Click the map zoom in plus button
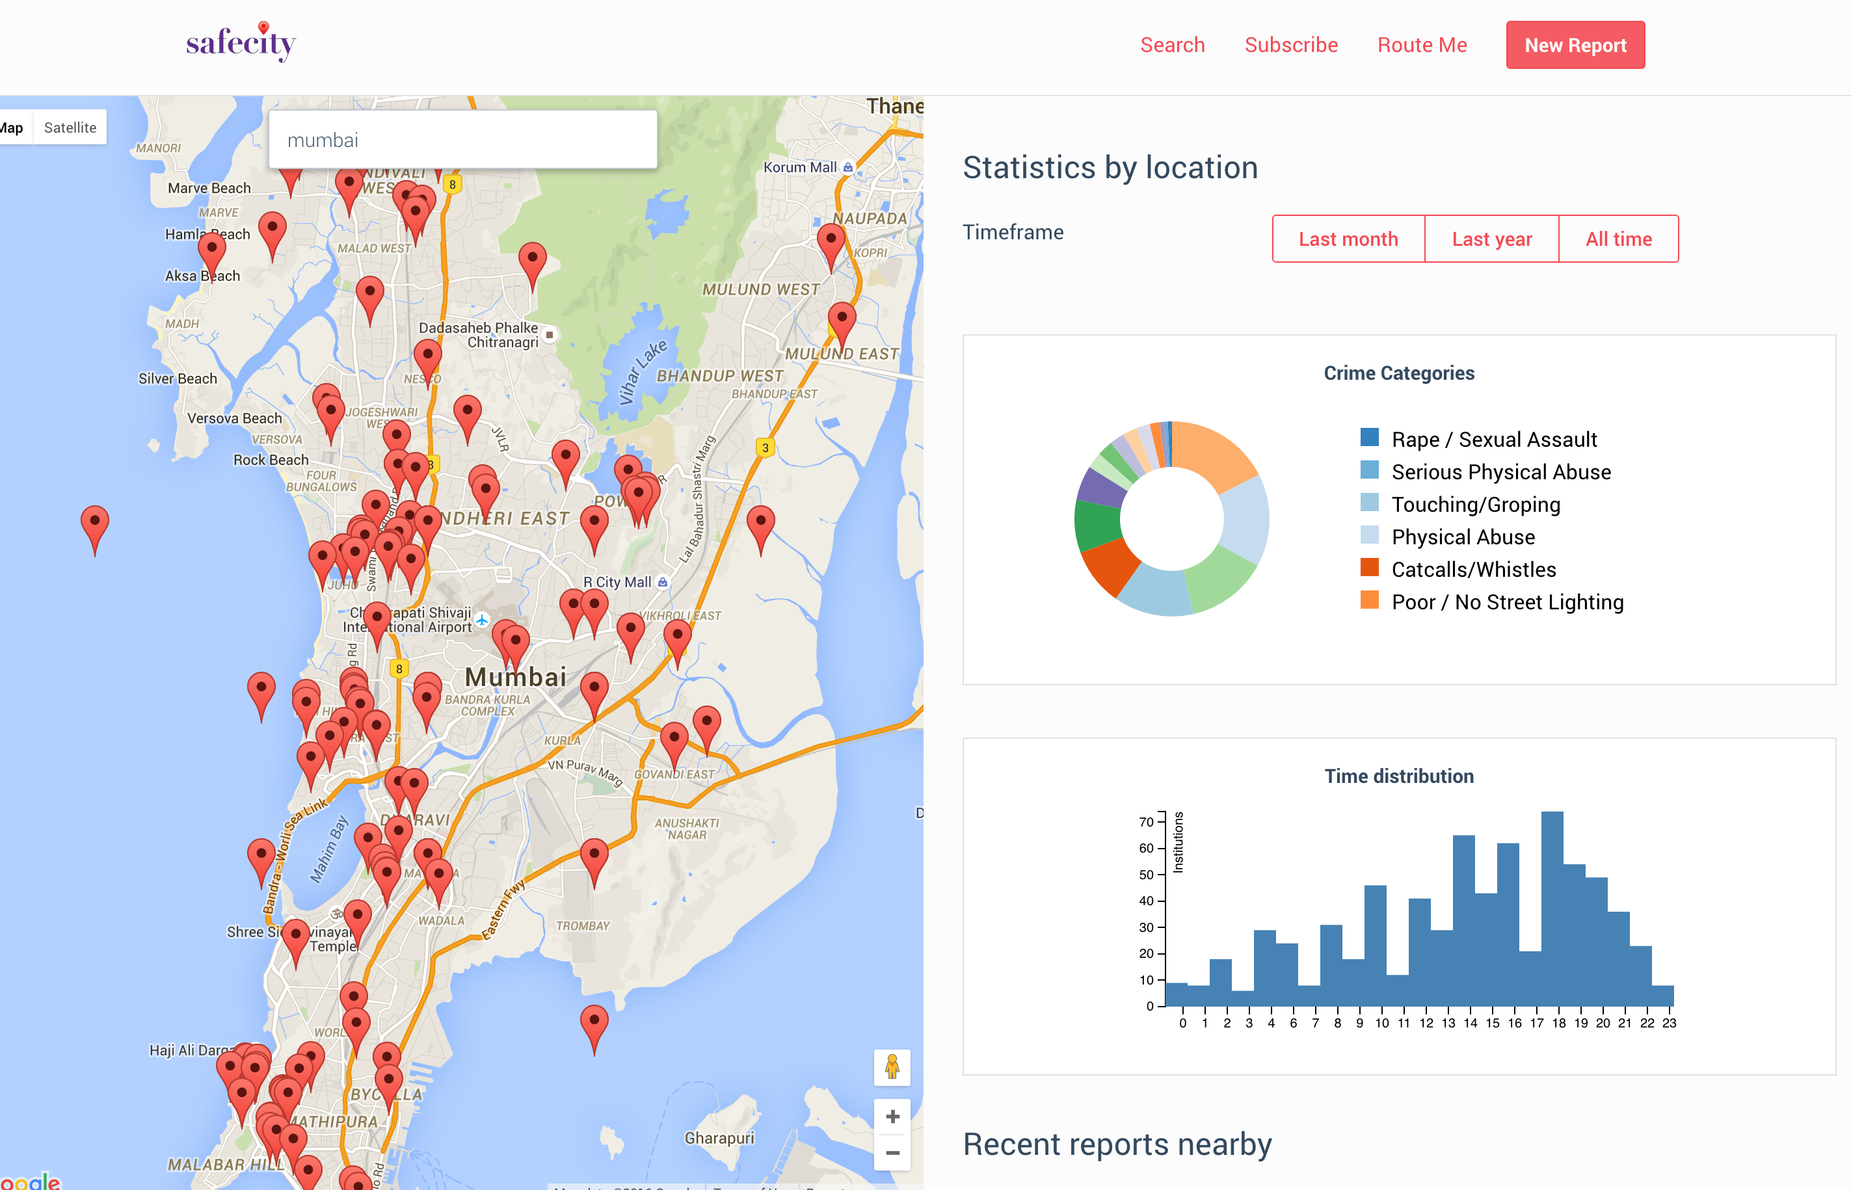1851x1190 pixels. coord(892,1117)
